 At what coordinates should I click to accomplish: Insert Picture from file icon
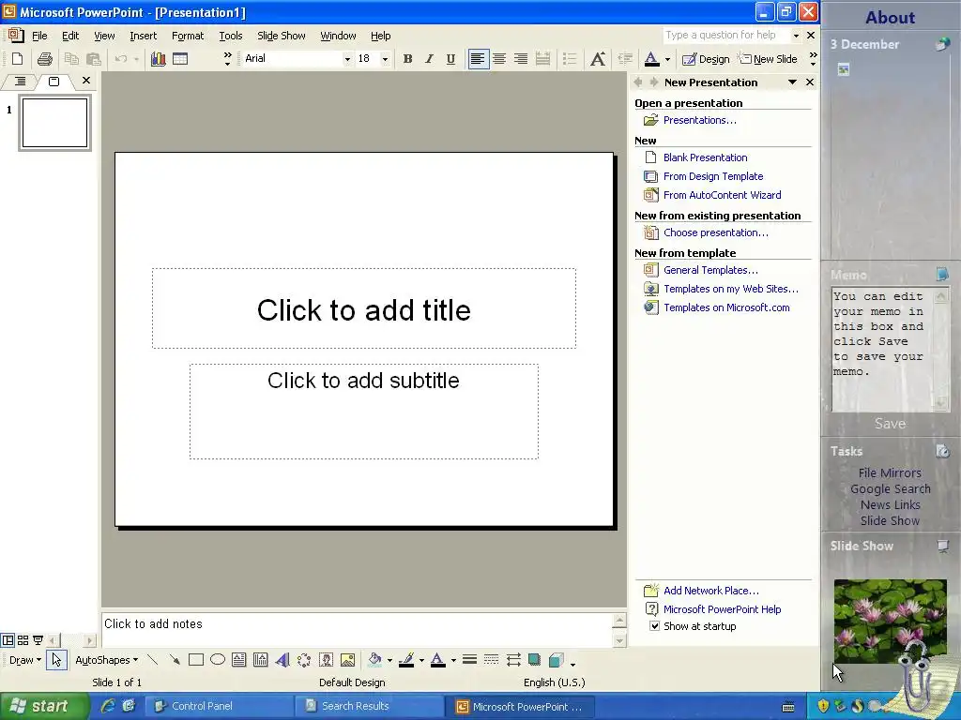pos(347,660)
